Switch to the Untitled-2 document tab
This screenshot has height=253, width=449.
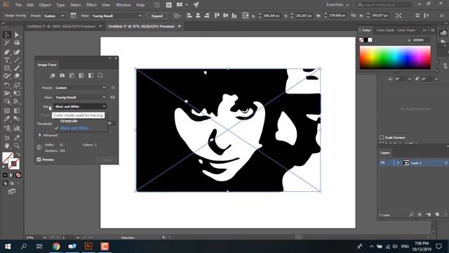[61, 26]
